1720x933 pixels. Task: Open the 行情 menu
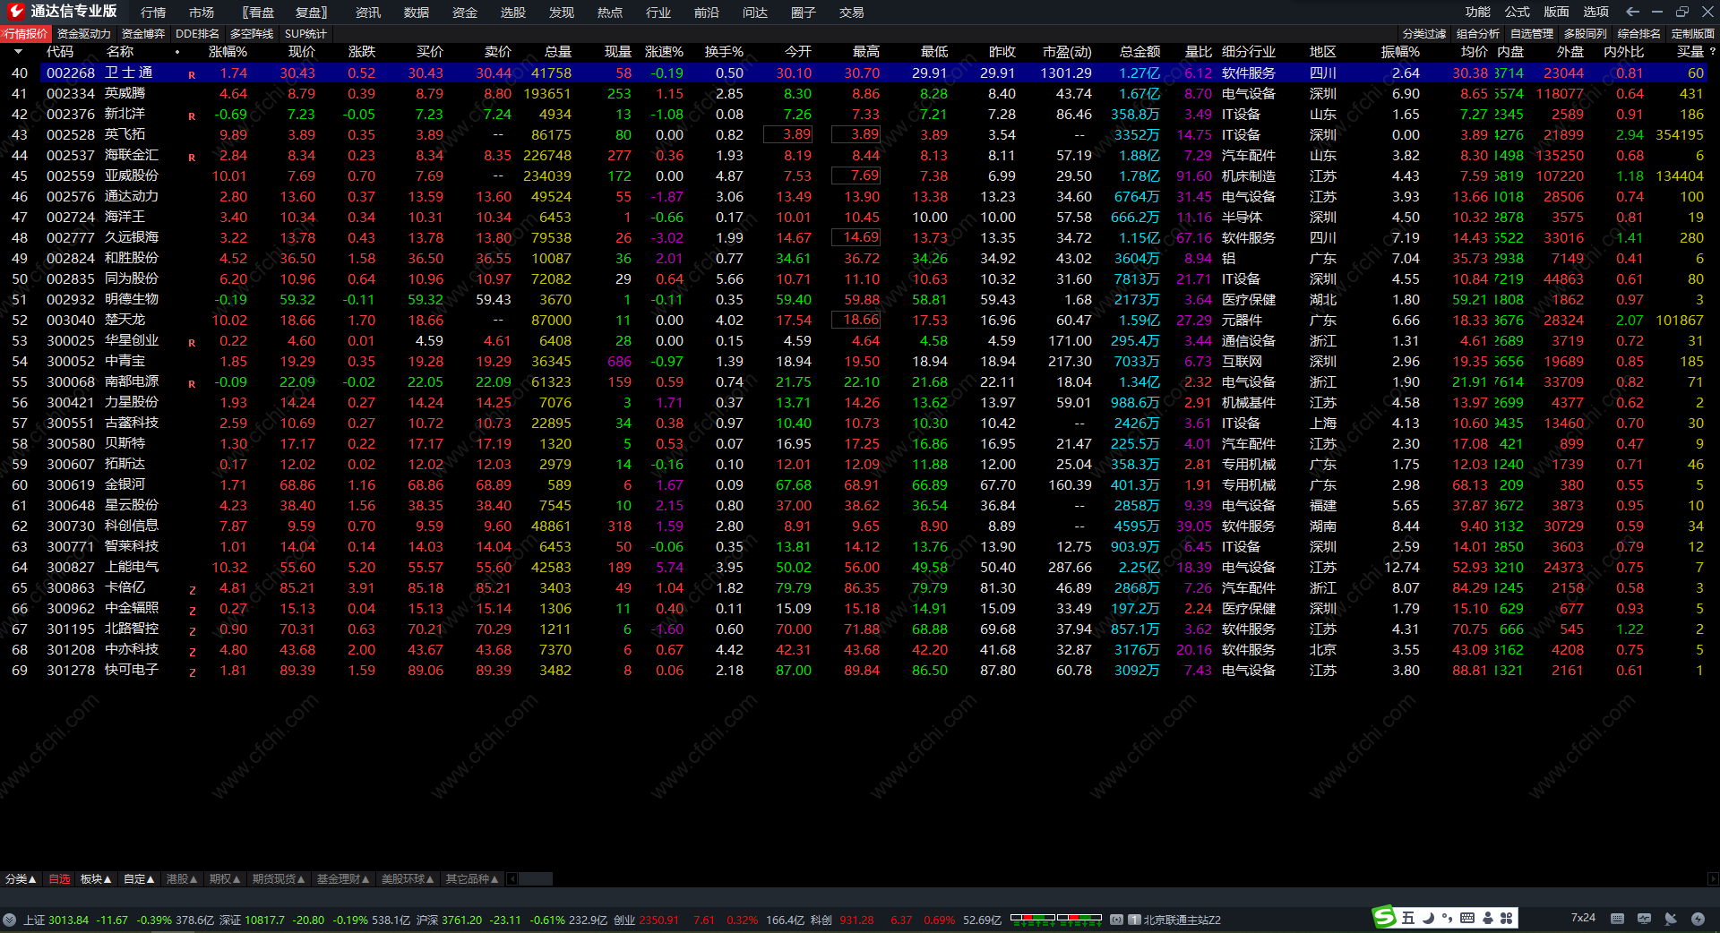[x=153, y=13]
